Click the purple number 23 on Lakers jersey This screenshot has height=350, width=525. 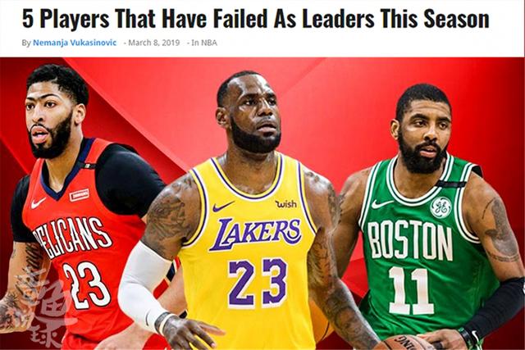point(258,283)
